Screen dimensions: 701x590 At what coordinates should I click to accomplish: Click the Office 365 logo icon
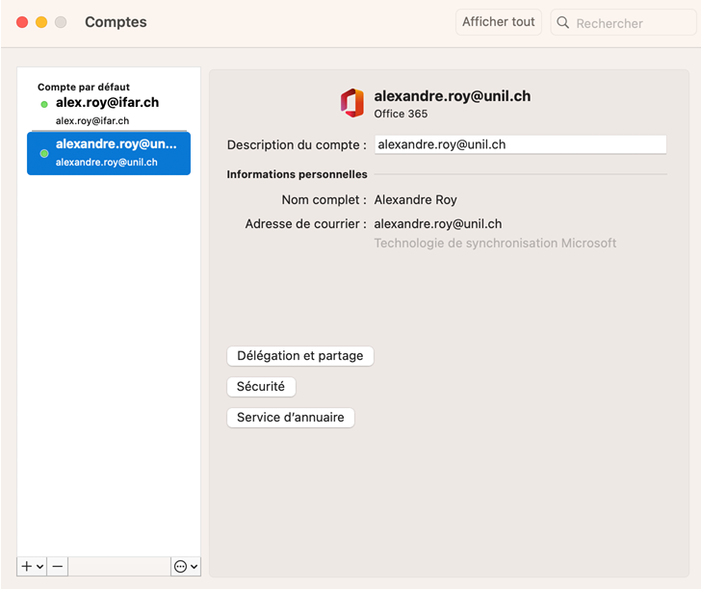click(352, 103)
